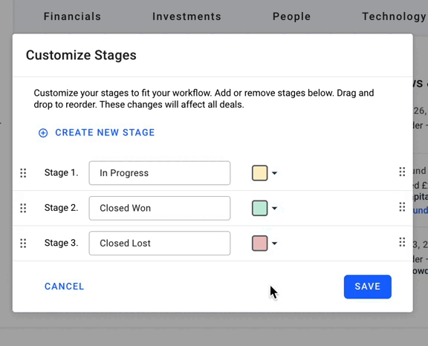The width and height of the screenshot is (428, 346).
Task: Select the pink color swatch for Stage 3
Action: 259,244
